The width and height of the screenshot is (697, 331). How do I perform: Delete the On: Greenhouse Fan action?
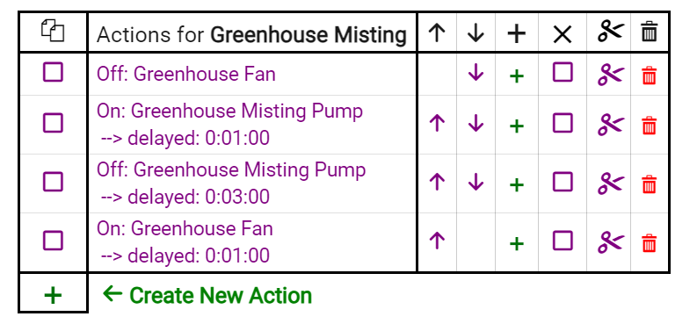click(x=649, y=243)
